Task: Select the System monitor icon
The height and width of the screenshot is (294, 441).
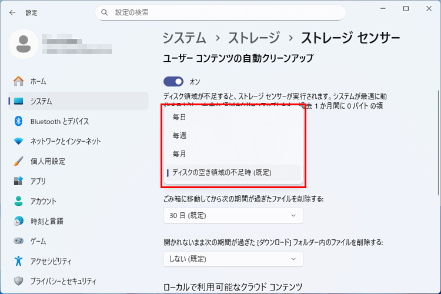Action: pos(18,101)
